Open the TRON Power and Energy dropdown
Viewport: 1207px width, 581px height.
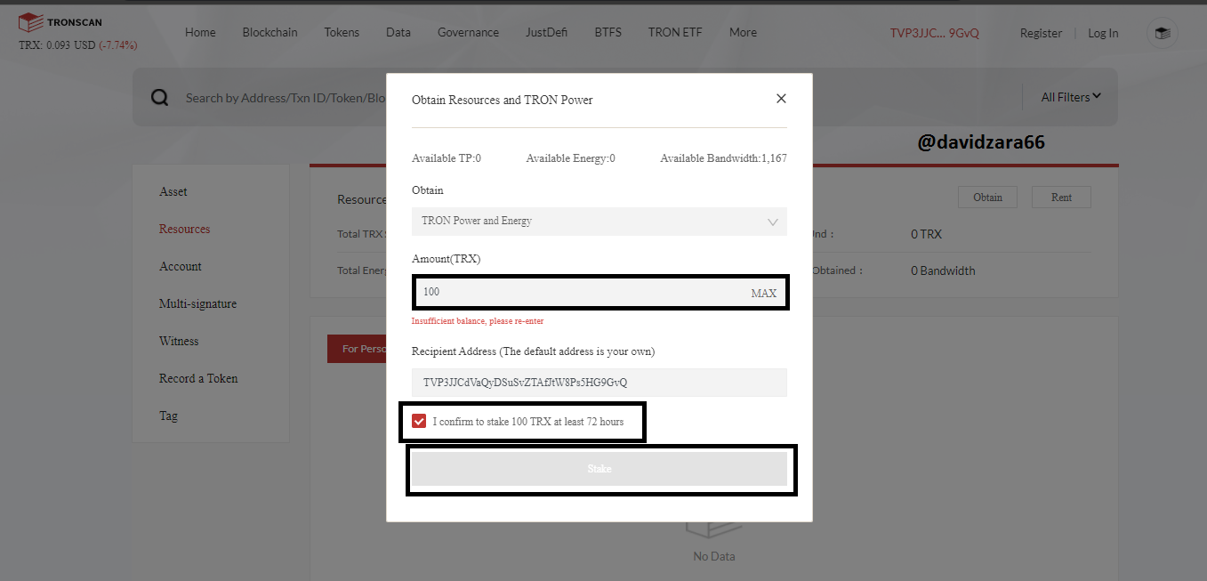click(599, 221)
